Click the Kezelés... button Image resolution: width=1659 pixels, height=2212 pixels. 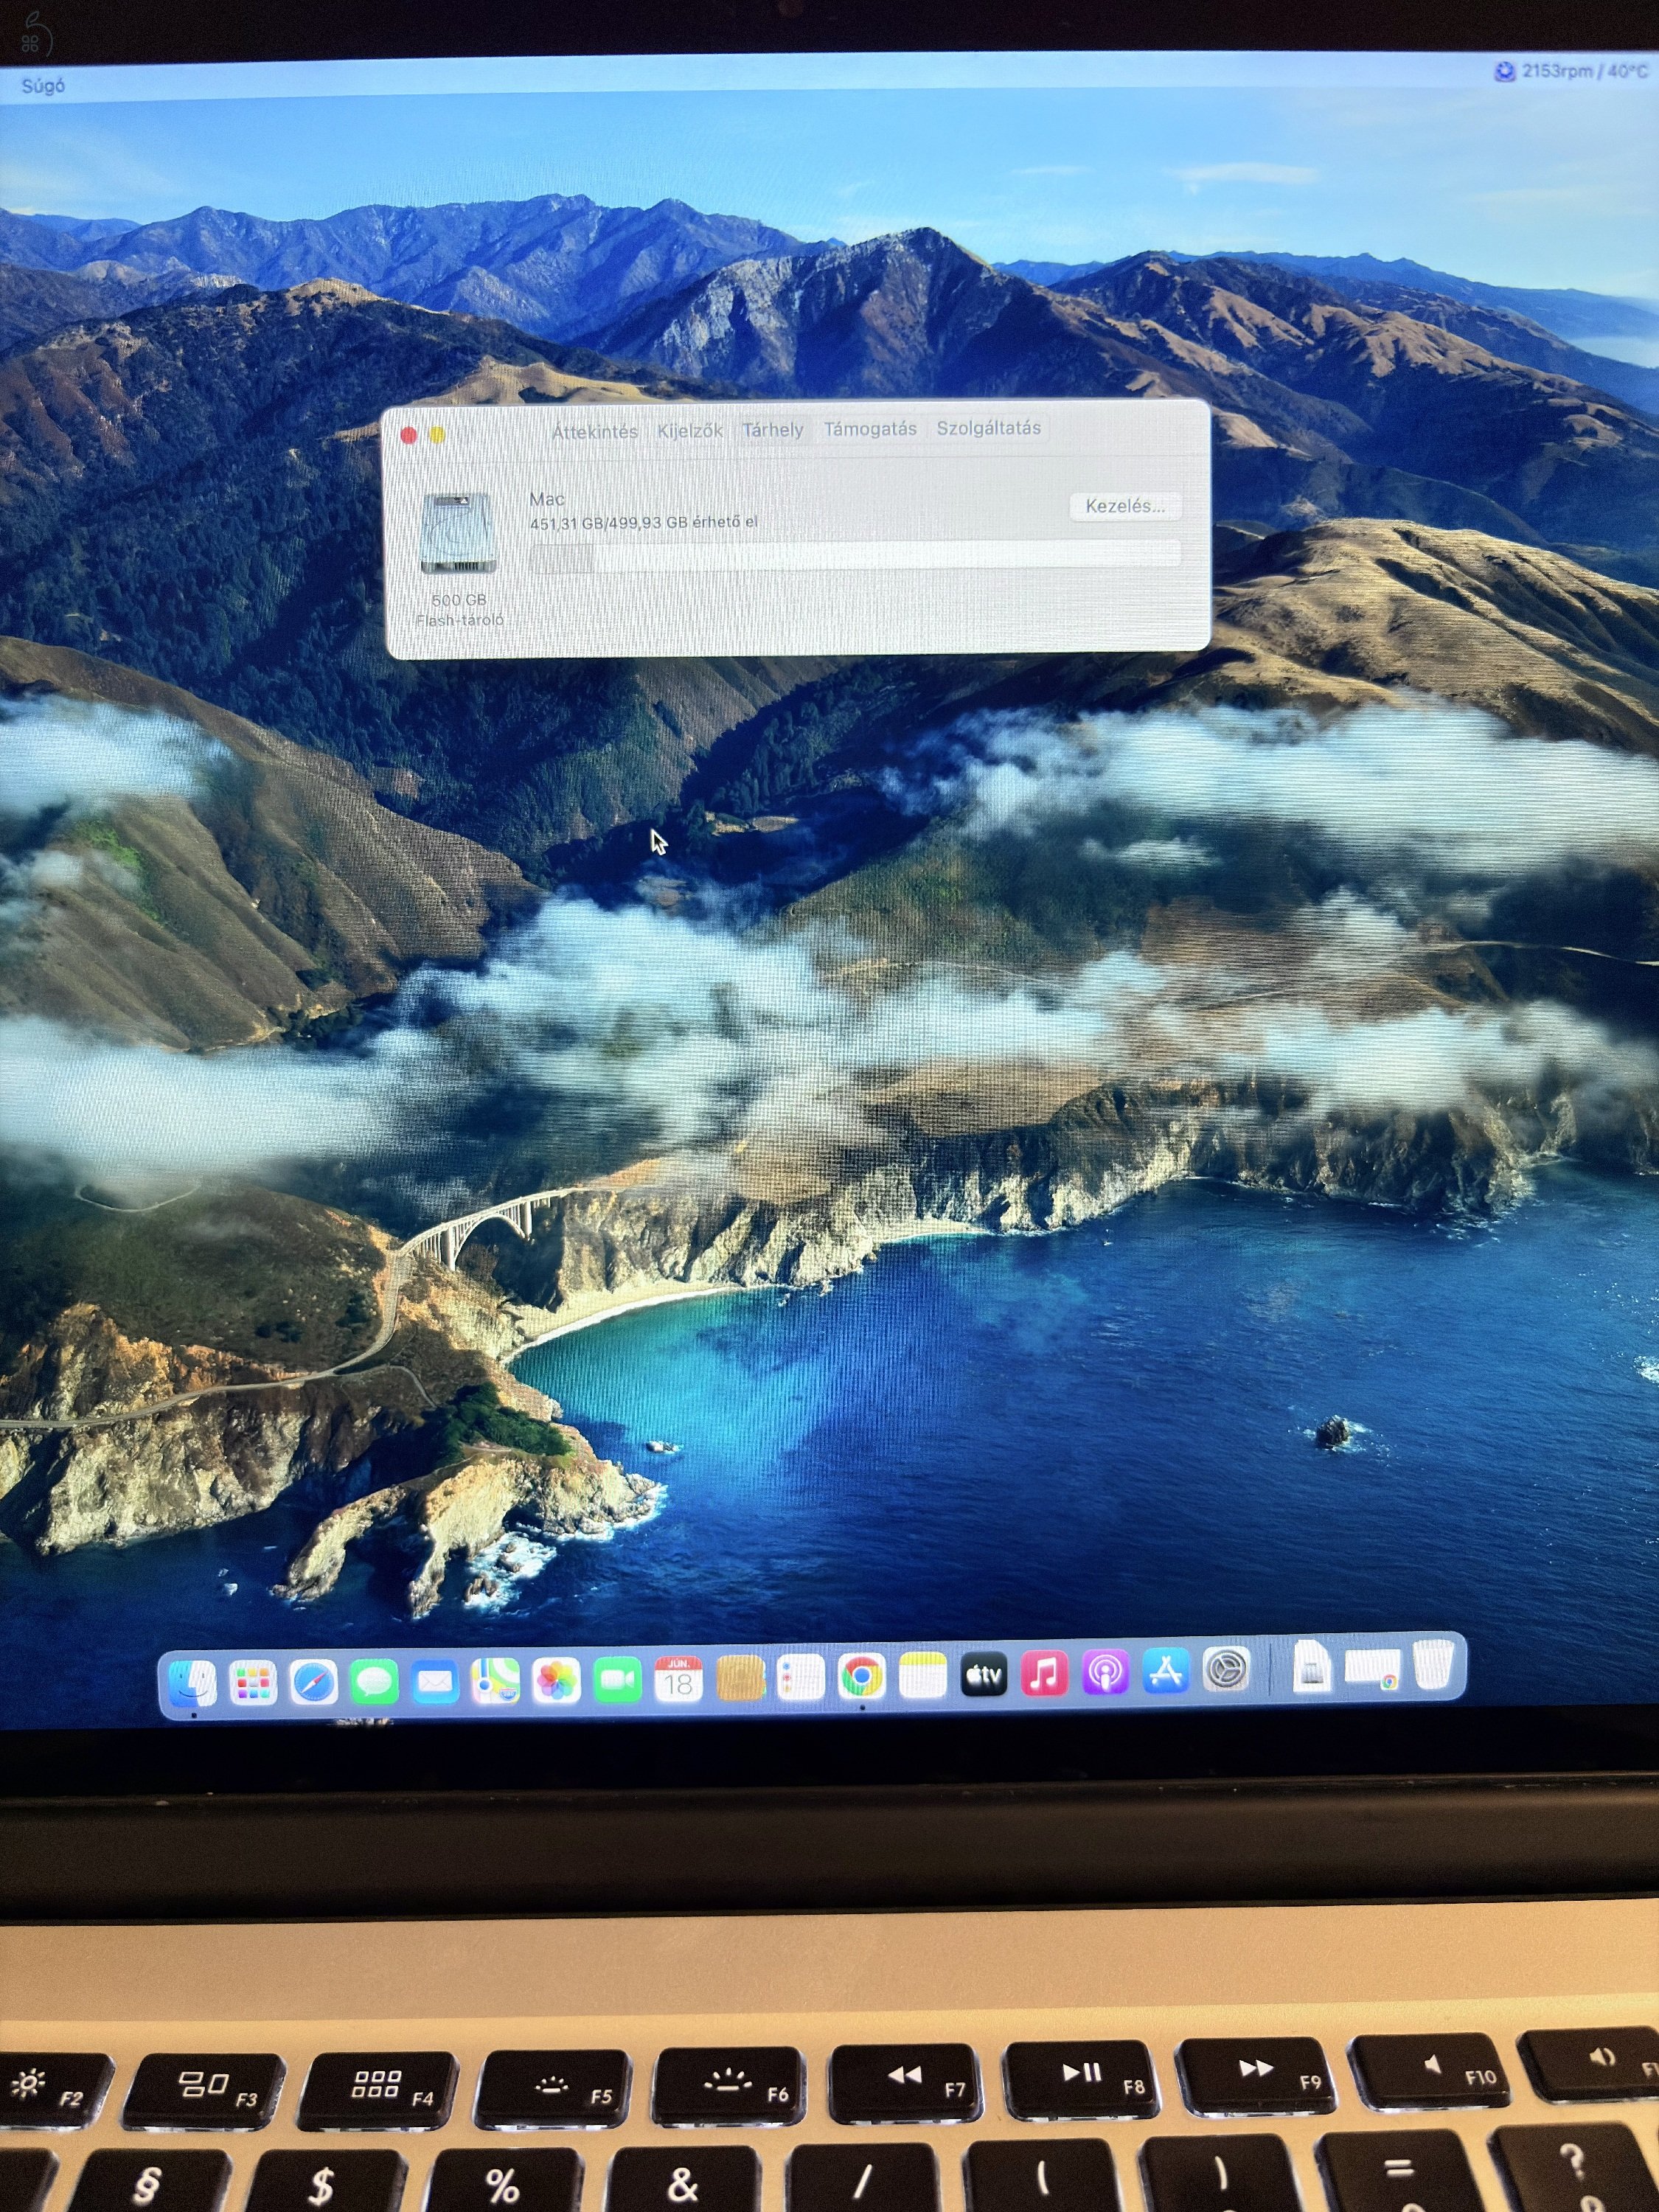tap(1125, 506)
